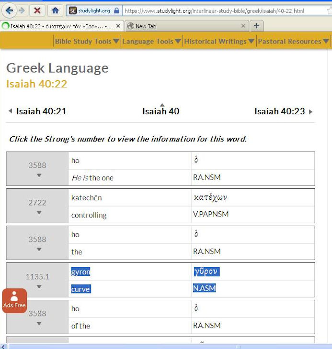This screenshot has height=349, width=332.
Task: Close the New Tab tab
Action: (x=243, y=26)
